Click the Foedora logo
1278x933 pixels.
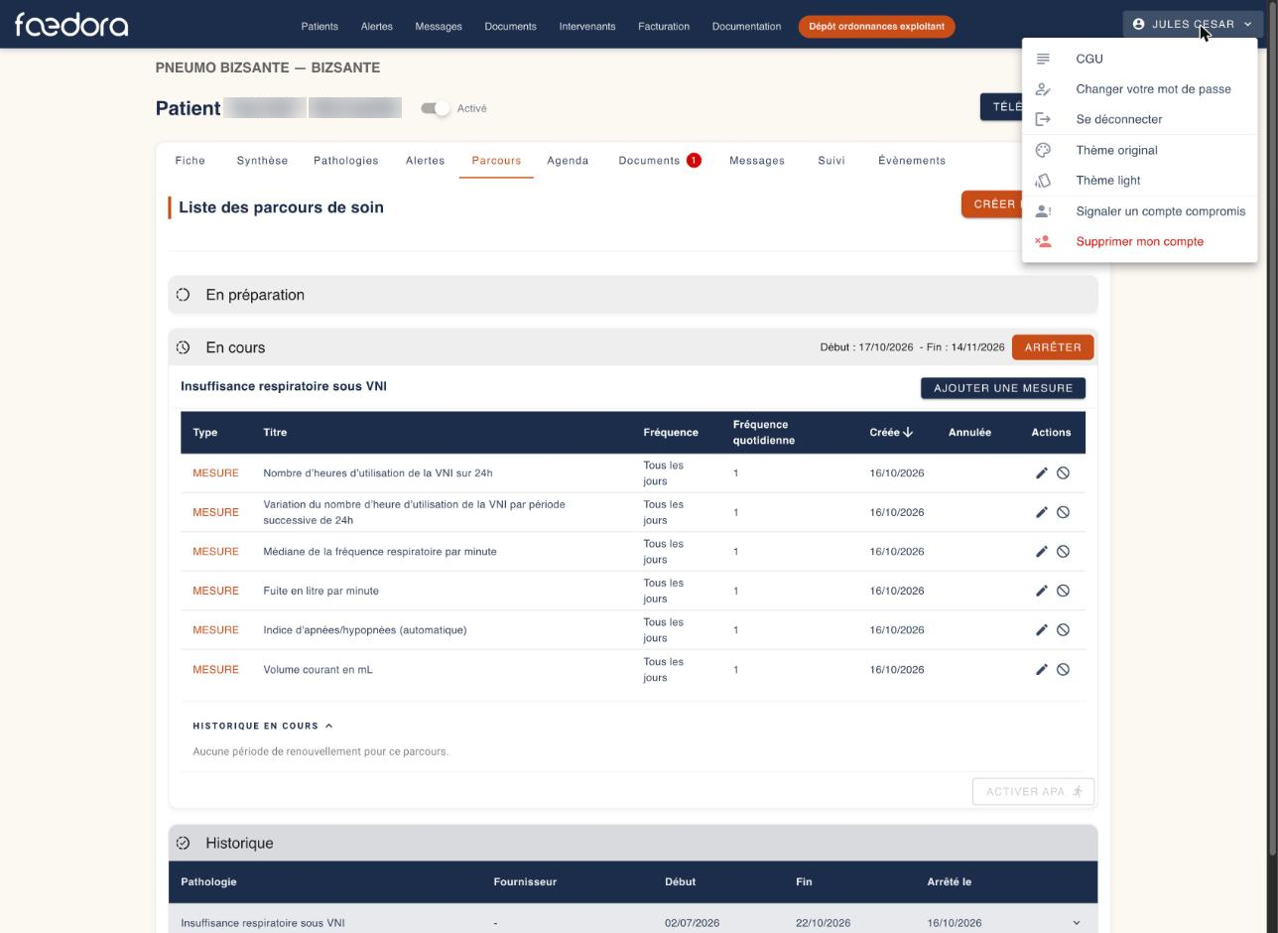click(x=71, y=24)
